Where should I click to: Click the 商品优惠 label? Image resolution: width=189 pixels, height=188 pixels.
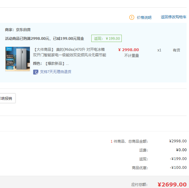[140, 168]
